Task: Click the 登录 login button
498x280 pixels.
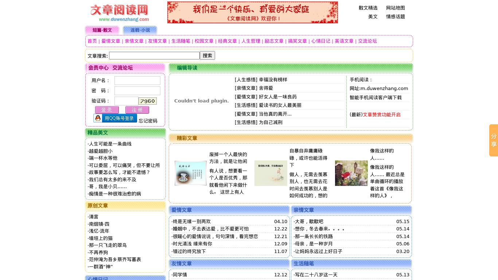Action: tap(107, 110)
